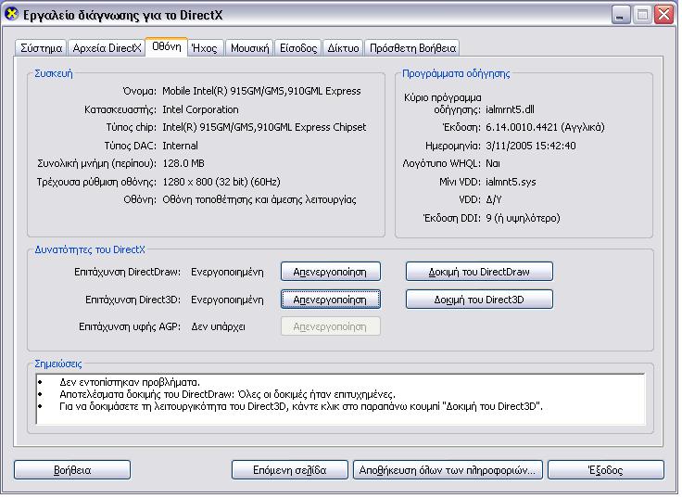Select chip type Intel(R) 915GM/GMS,910GML Express Chipset
The width and height of the screenshot is (682, 498).
click(264, 127)
